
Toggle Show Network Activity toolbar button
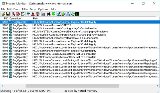[x=68, y=14]
